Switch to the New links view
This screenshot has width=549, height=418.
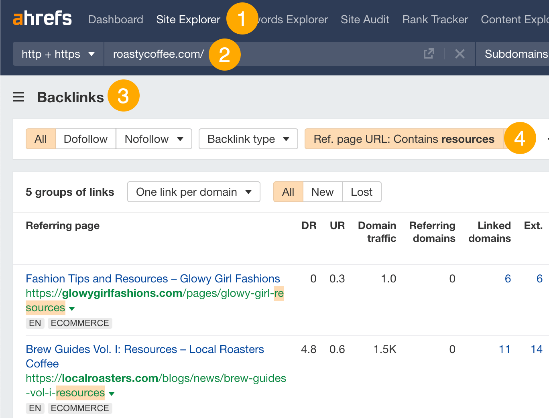322,192
